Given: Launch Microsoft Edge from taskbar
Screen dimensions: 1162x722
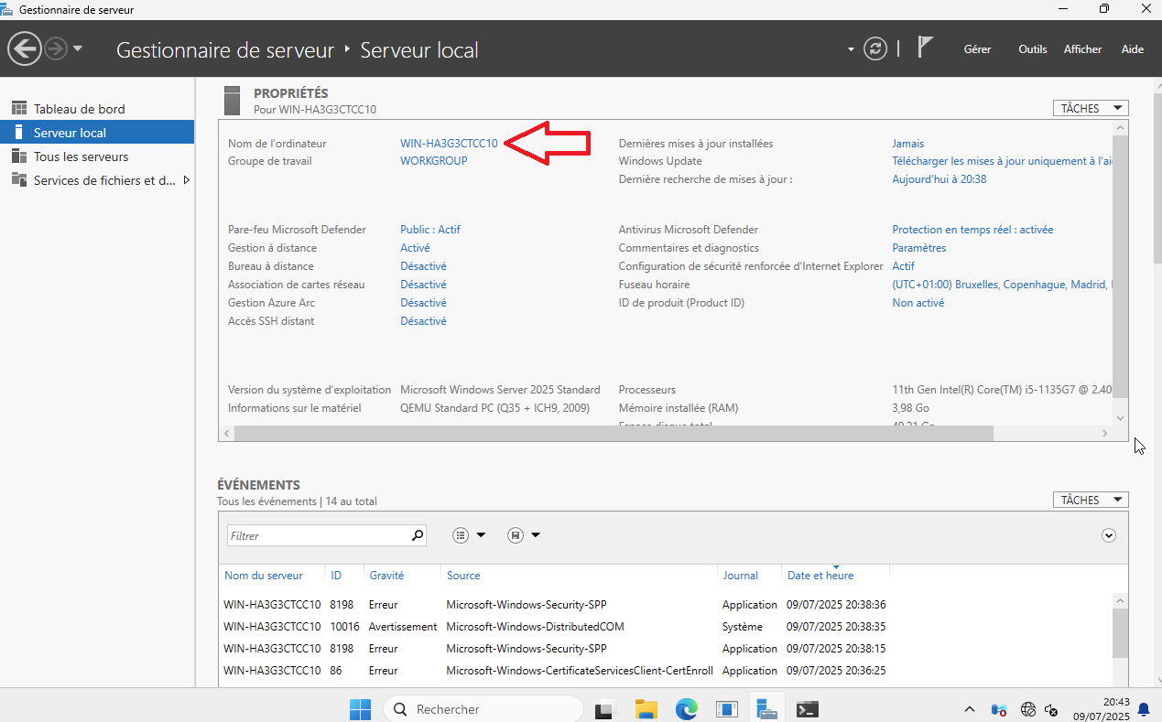Looking at the screenshot, I should click(687, 709).
